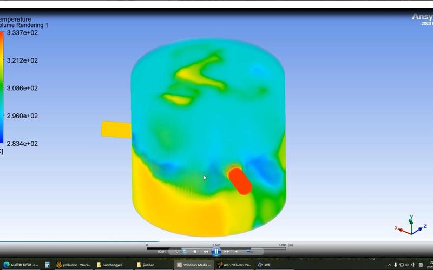Image resolution: width=433 pixels, height=270 pixels.
Task: Pause the video with the blue pause button
Action: [216, 251]
